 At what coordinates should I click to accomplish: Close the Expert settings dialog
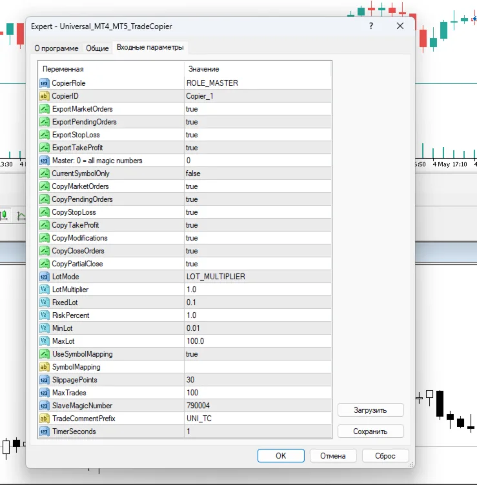click(400, 26)
